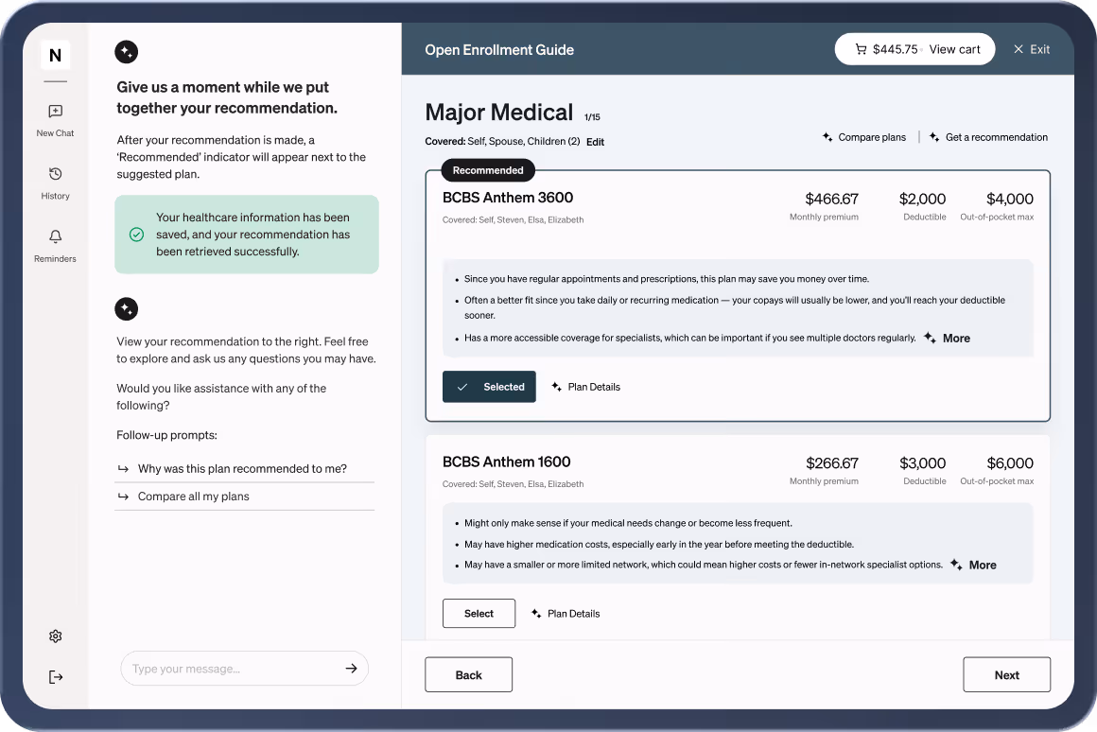The image size is (1097, 732).
Task: Ask 'Why was this plan recommended to me?'
Action: (x=245, y=469)
